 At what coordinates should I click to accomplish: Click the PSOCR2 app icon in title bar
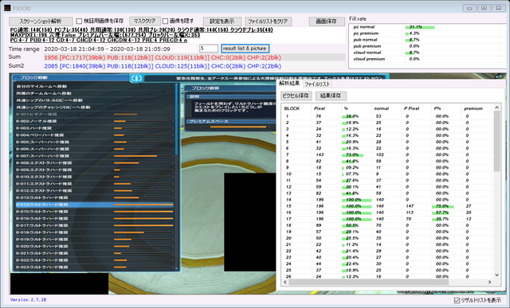tap(7, 8)
